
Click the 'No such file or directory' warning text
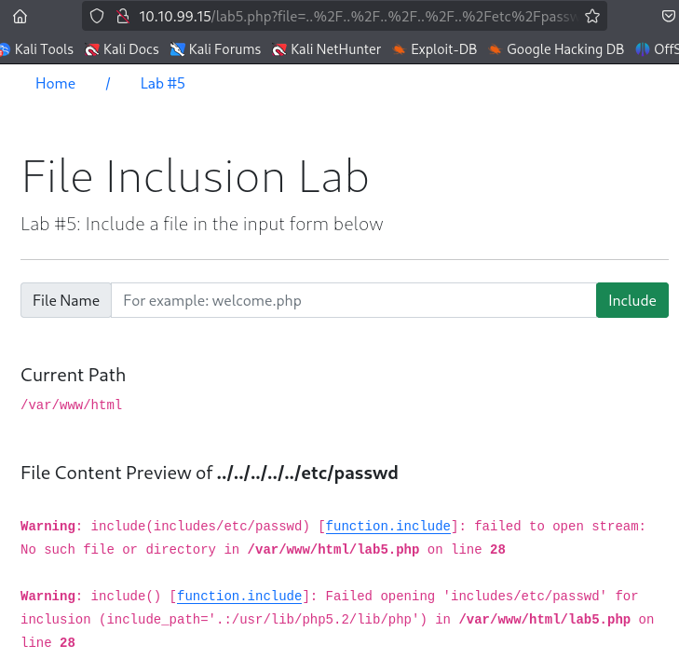coord(118,549)
